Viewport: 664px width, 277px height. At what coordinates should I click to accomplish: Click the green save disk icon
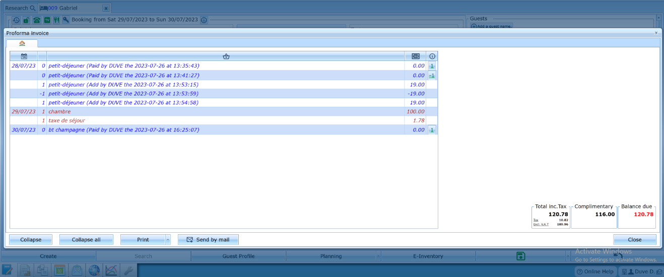pyautogui.click(x=521, y=256)
